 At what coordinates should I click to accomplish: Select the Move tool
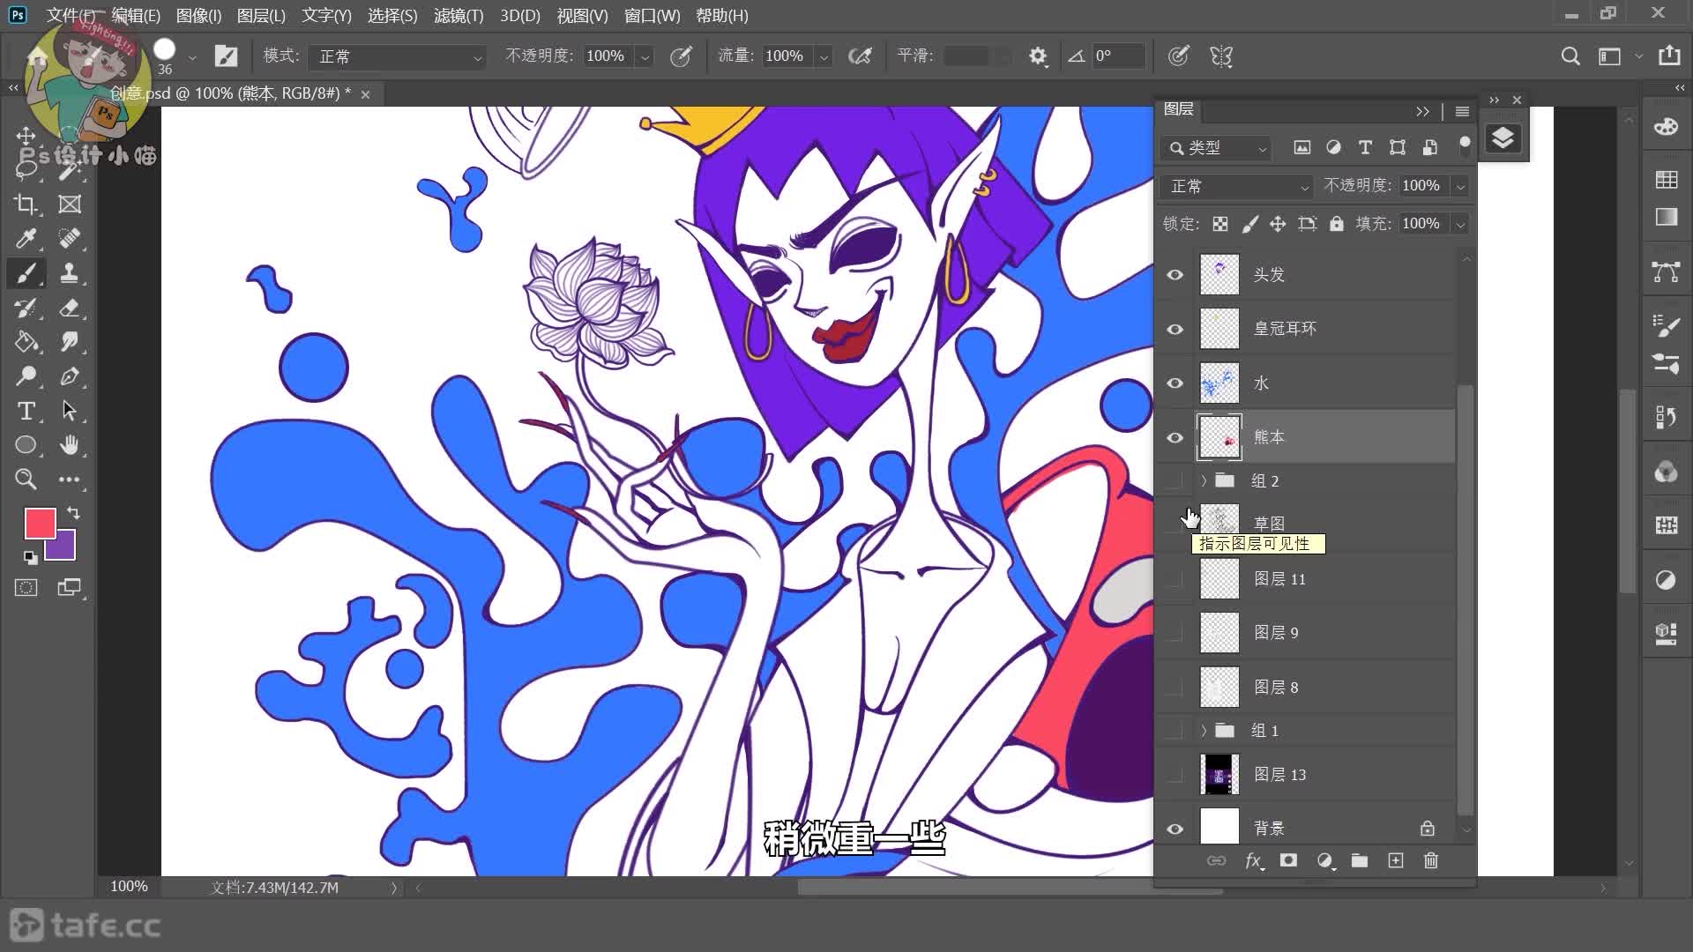coord(26,135)
